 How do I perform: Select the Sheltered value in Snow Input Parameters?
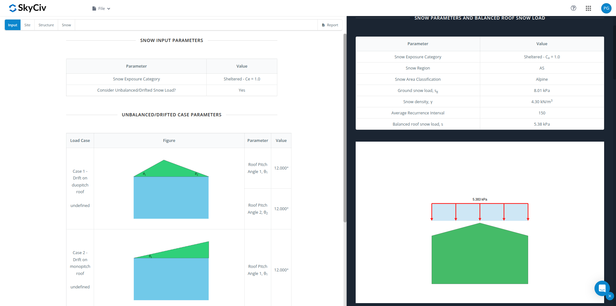click(x=242, y=79)
